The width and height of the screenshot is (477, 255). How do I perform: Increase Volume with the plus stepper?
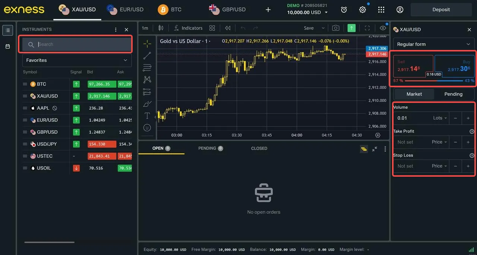point(468,118)
